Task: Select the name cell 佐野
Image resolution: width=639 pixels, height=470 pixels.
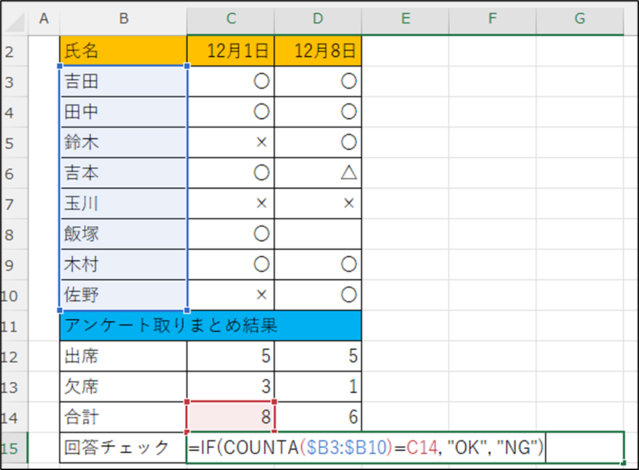Action: pyautogui.click(x=123, y=295)
